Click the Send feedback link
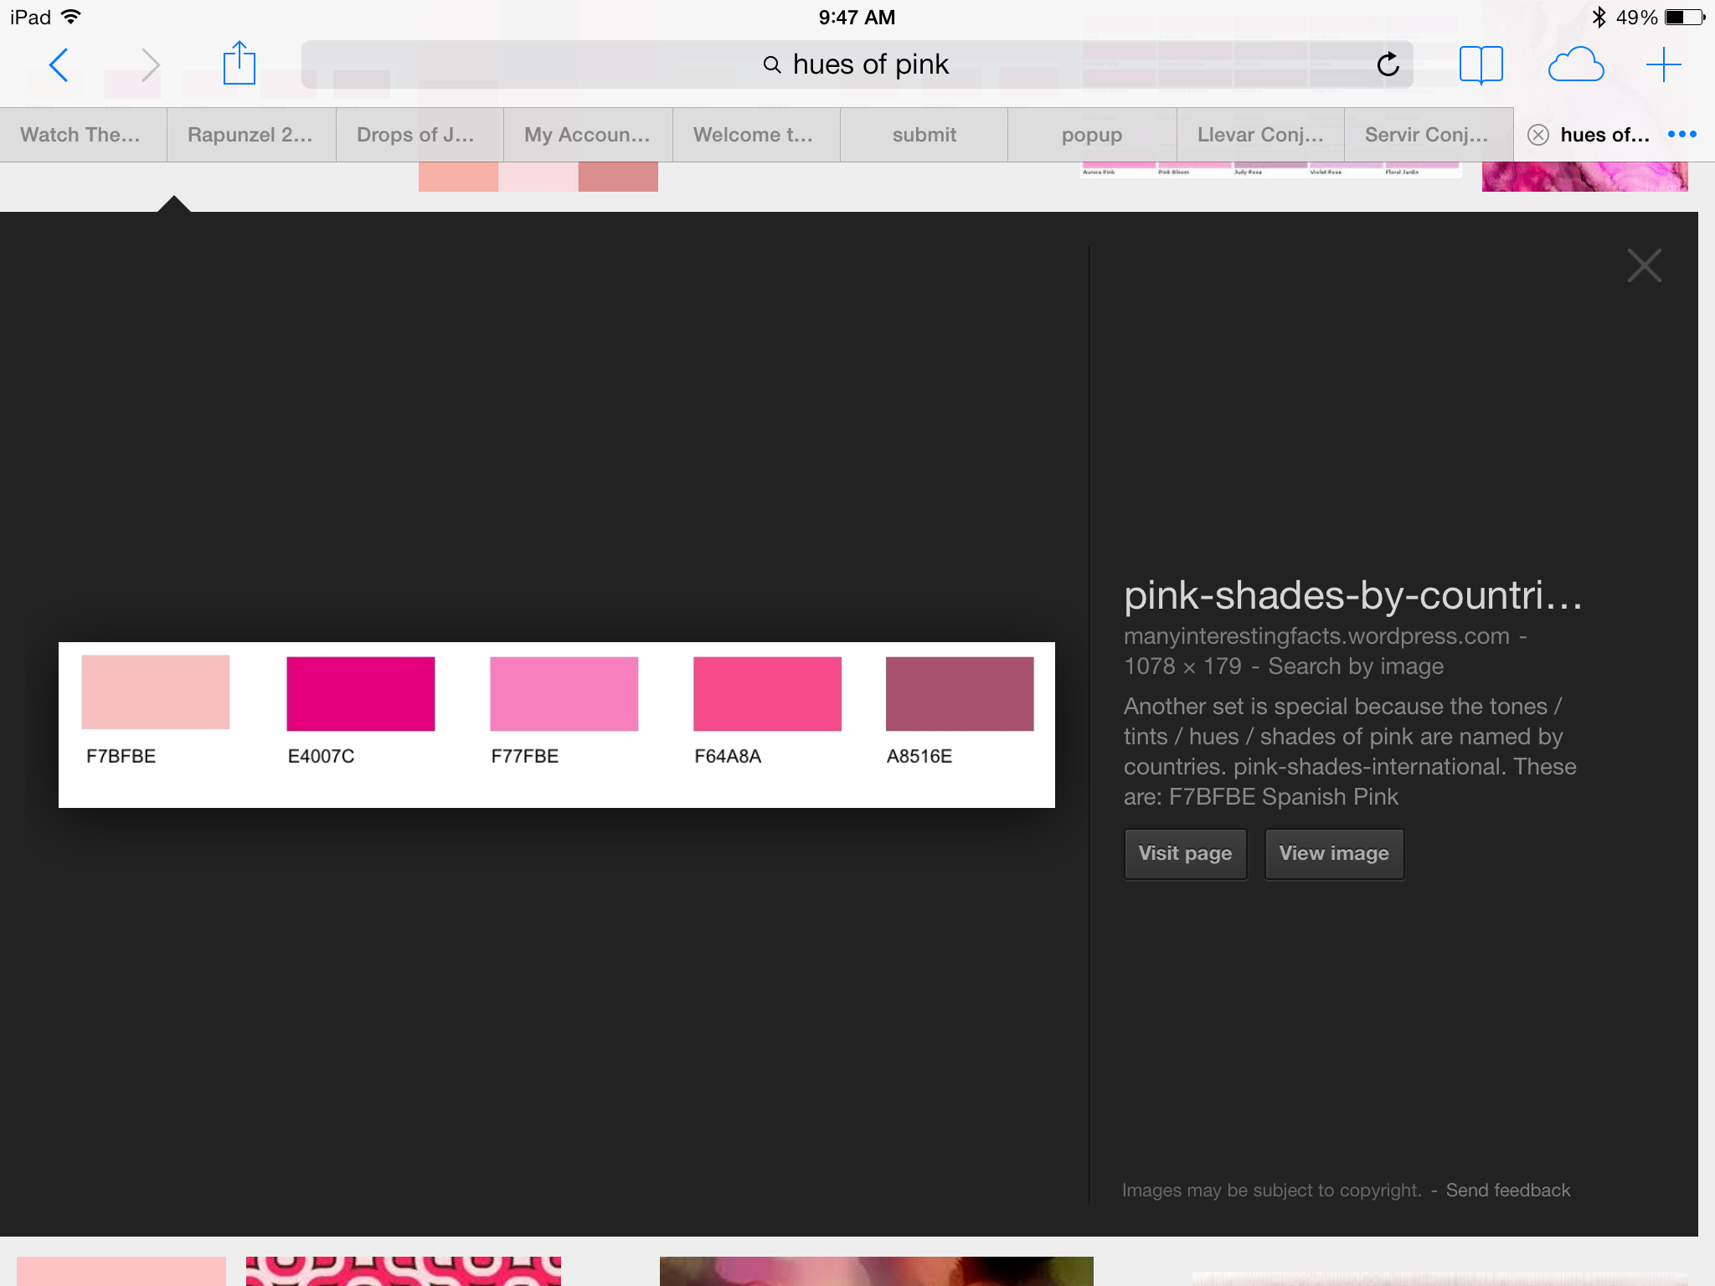 1507,1190
